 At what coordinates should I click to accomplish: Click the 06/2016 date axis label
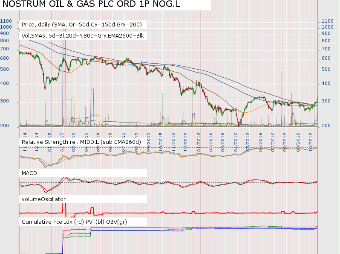point(261,142)
